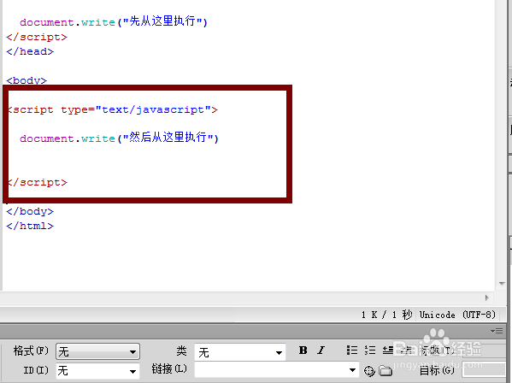
Task: Click inside the 链接(L) link field
Action: (271, 370)
